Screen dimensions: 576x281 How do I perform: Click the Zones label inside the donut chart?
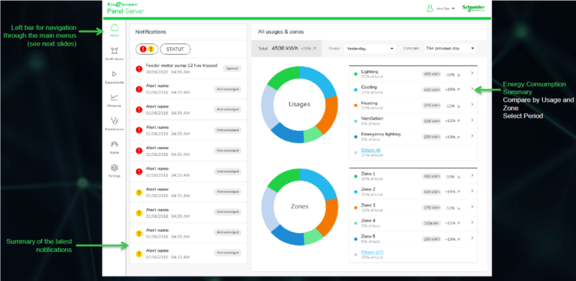click(x=299, y=207)
